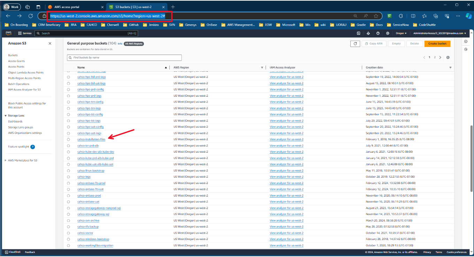Refresh the S3 buckets list
Viewport: 474px width, 257px height.
point(355,43)
